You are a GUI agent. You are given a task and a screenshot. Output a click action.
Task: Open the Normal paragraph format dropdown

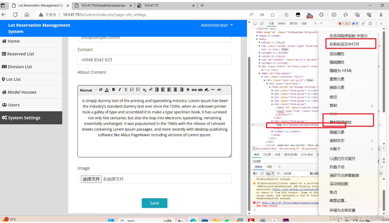pos(88,90)
